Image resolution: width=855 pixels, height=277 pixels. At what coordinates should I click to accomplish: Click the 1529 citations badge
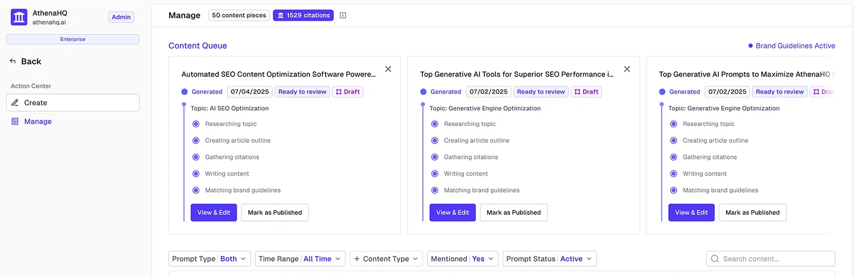tap(303, 15)
